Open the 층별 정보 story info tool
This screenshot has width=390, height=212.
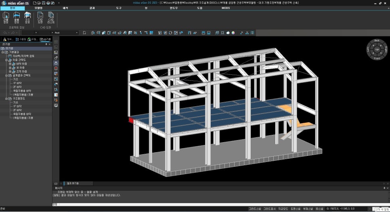pos(17,18)
